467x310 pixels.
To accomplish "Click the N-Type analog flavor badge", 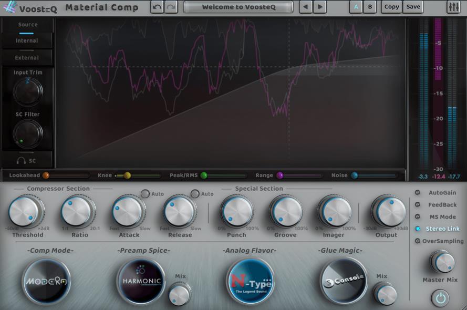I will pyautogui.click(x=250, y=281).
